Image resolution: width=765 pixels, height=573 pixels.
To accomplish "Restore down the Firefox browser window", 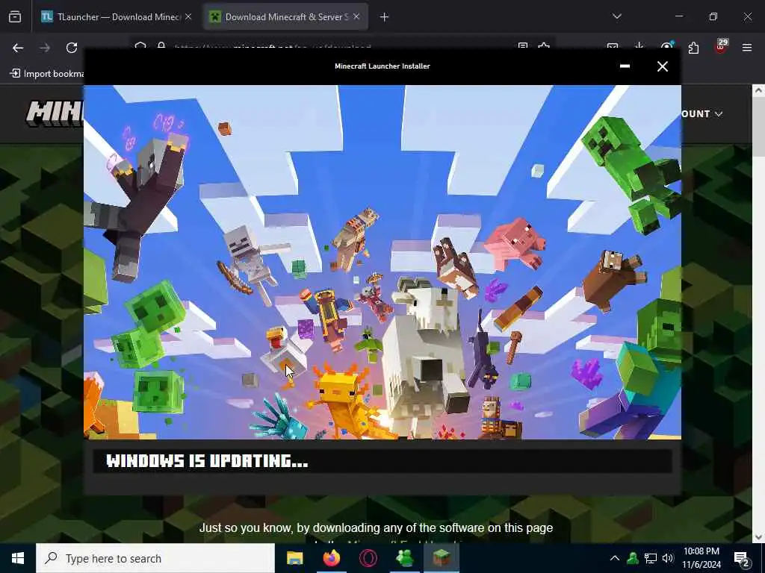I will coord(713,16).
